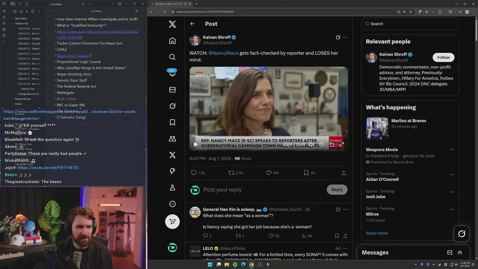Open Windows Start button in taskbar

[x=210, y=265]
